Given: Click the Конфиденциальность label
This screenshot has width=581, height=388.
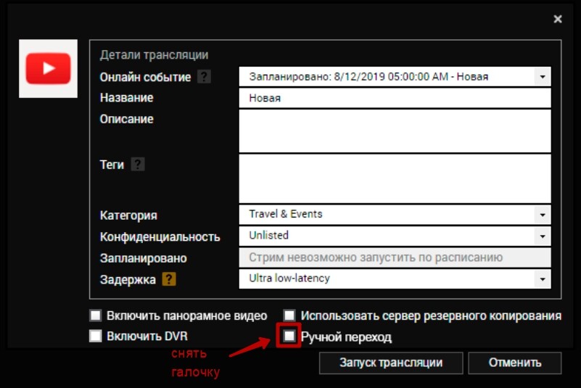Looking at the screenshot, I should [160, 237].
